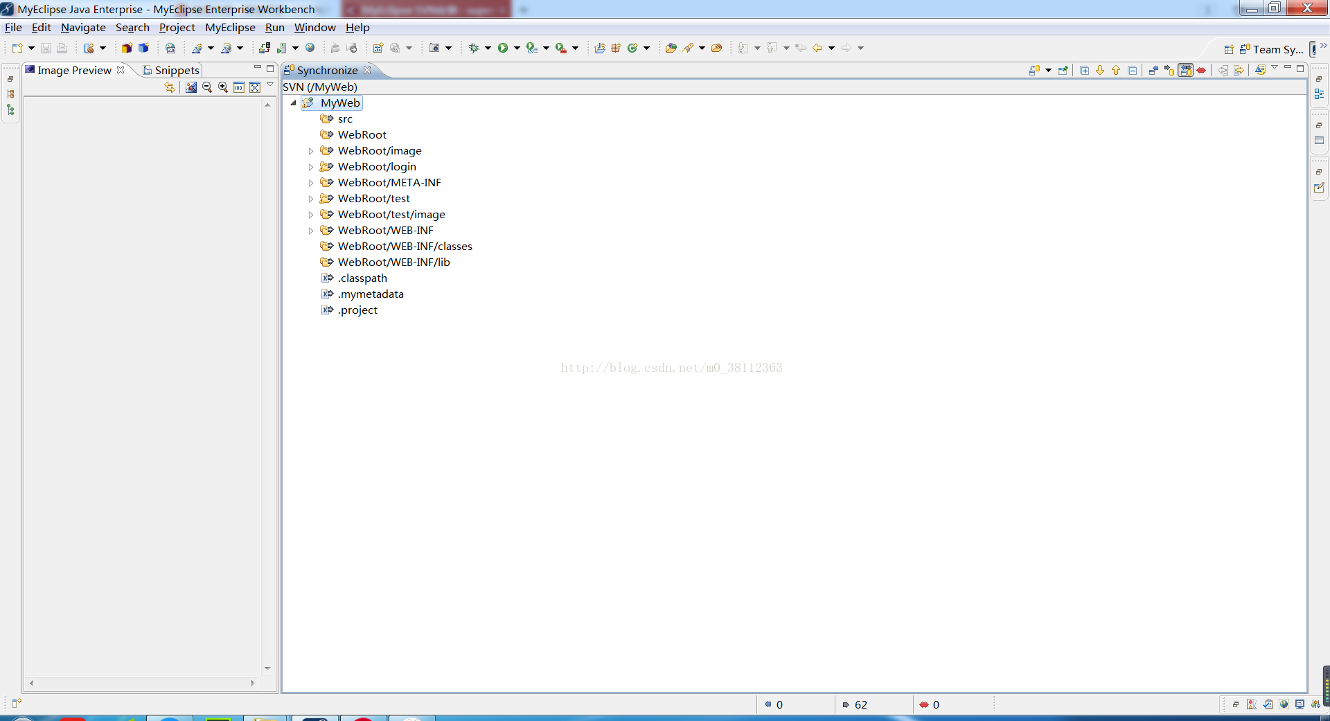
Task: Expand the WebRoot/META-INF folder
Action: pyautogui.click(x=311, y=183)
